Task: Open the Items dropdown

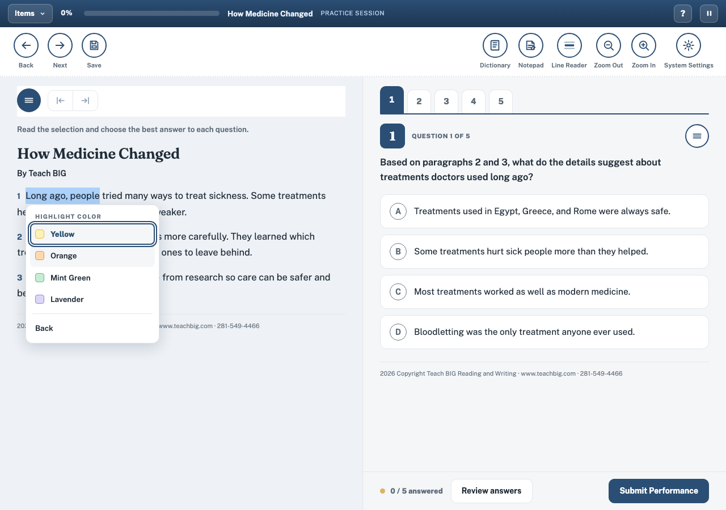Action: click(30, 14)
